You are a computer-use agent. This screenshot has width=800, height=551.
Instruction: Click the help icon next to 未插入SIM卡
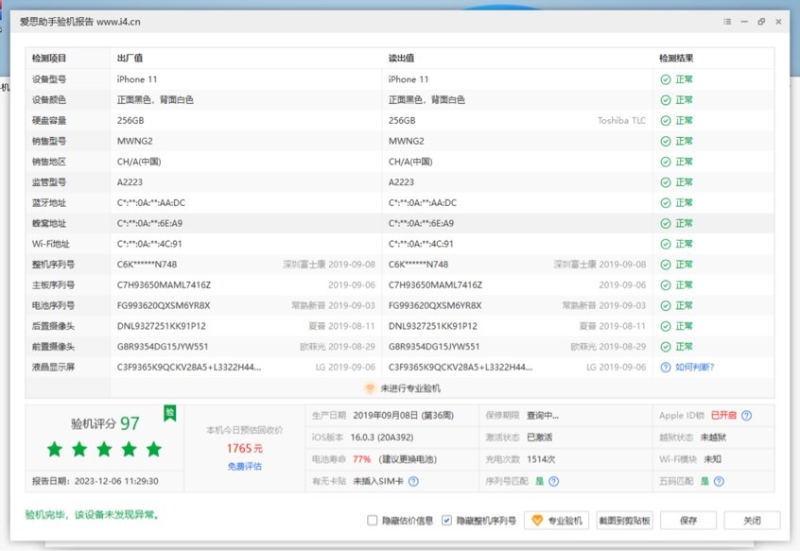point(413,481)
